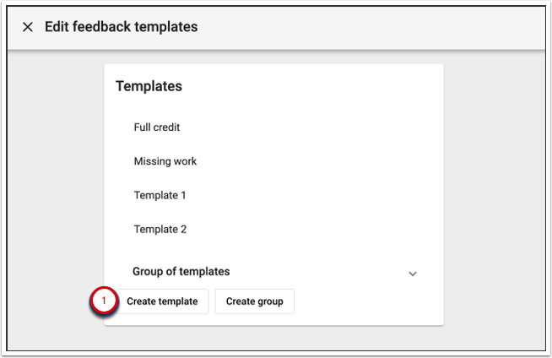This screenshot has width=552, height=358.
Task: Close the Edit feedback templates dialog
Action: click(x=28, y=27)
